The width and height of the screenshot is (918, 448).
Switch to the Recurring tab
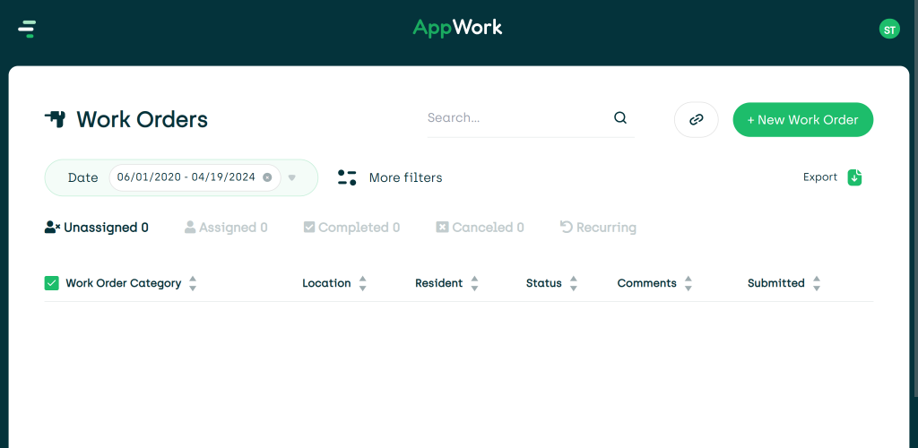click(598, 228)
